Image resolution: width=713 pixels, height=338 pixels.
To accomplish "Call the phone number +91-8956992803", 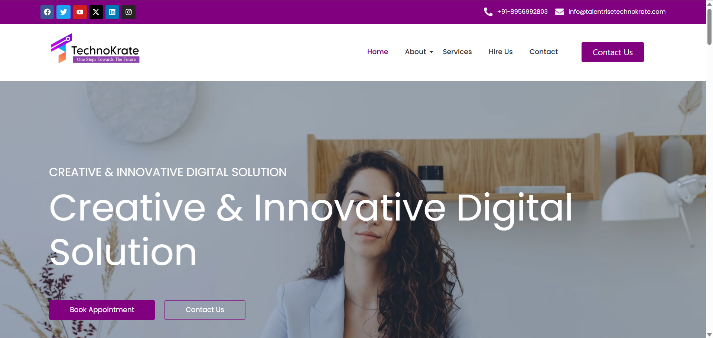I will pyautogui.click(x=522, y=12).
